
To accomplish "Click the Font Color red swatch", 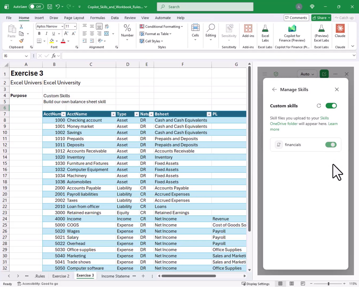I will point(63,41).
